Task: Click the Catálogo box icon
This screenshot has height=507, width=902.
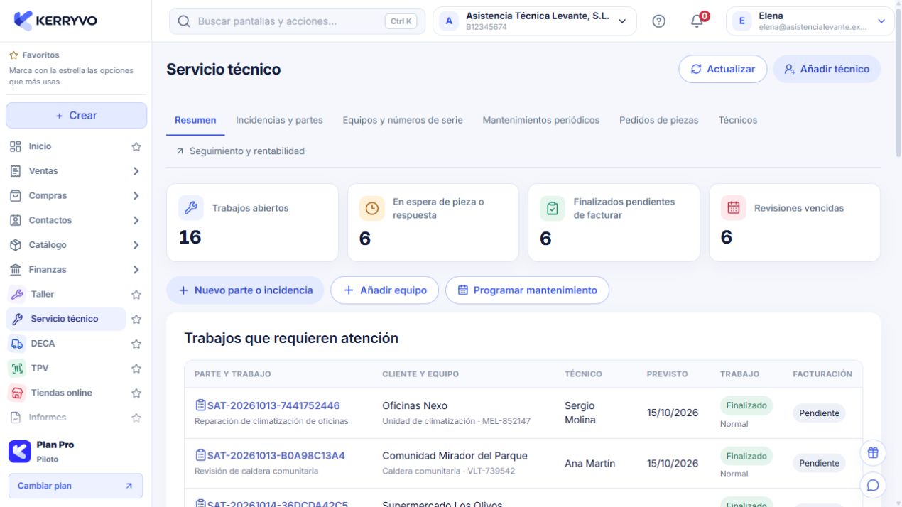Action: pos(16,245)
